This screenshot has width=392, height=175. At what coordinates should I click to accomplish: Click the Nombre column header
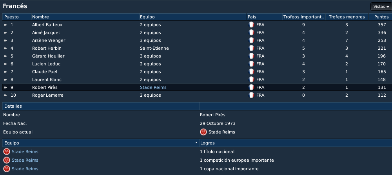point(85,17)
